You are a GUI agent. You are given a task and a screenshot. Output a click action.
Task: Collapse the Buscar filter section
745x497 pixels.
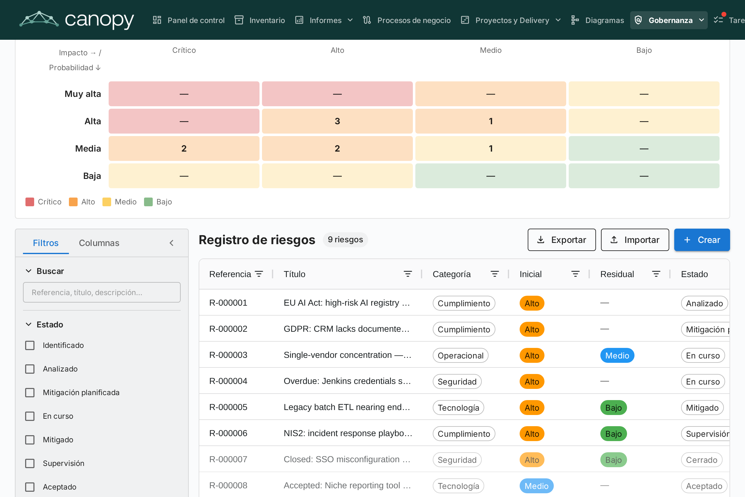[x=29, y=271]
